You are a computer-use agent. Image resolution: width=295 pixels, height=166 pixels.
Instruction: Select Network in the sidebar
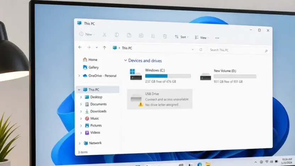(x=93, y=143)
